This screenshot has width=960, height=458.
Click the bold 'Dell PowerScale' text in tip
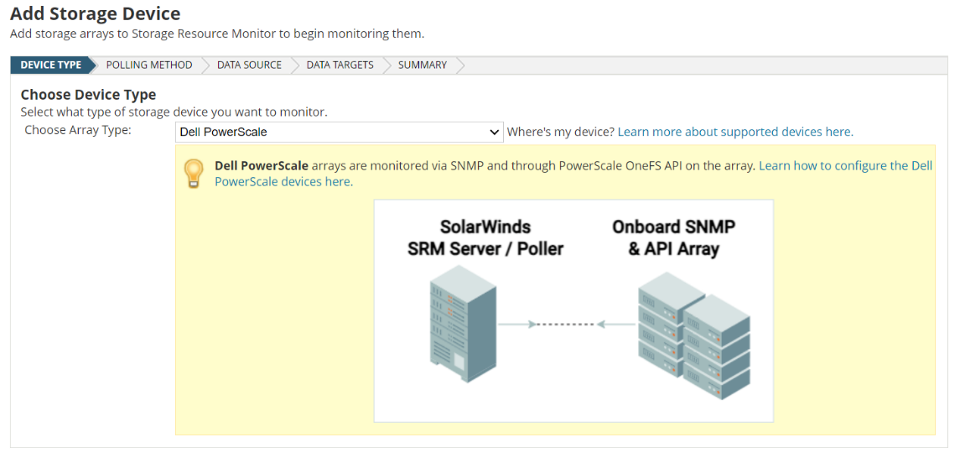coord(262,166)
